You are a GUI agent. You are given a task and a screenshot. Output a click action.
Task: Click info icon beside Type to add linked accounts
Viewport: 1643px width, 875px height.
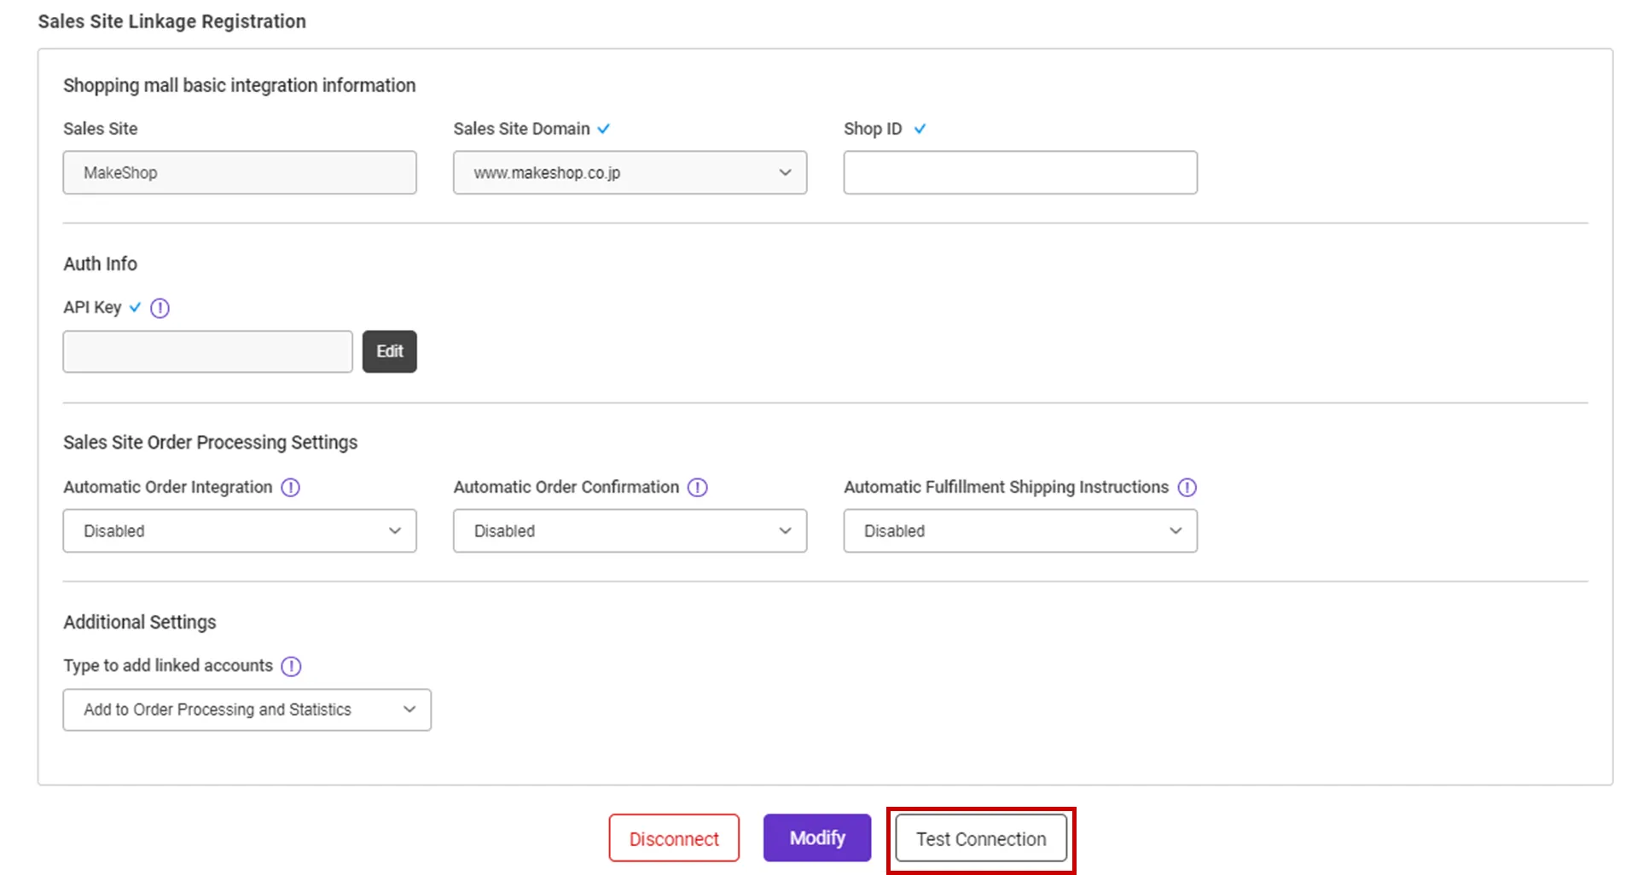tap(291, 666)
